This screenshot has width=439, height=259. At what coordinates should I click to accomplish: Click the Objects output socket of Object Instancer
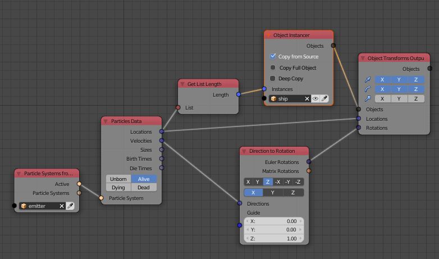[333, 46]
